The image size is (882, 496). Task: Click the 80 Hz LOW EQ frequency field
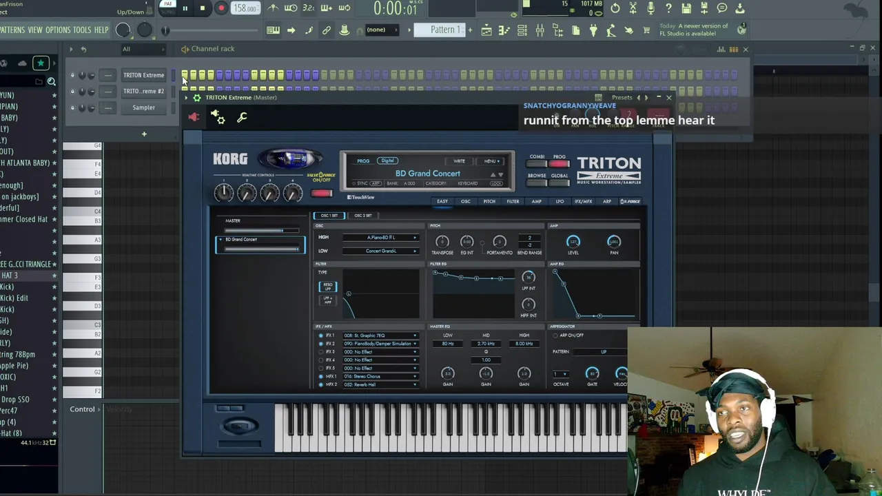pyautogui.click(x=448, y=344)
